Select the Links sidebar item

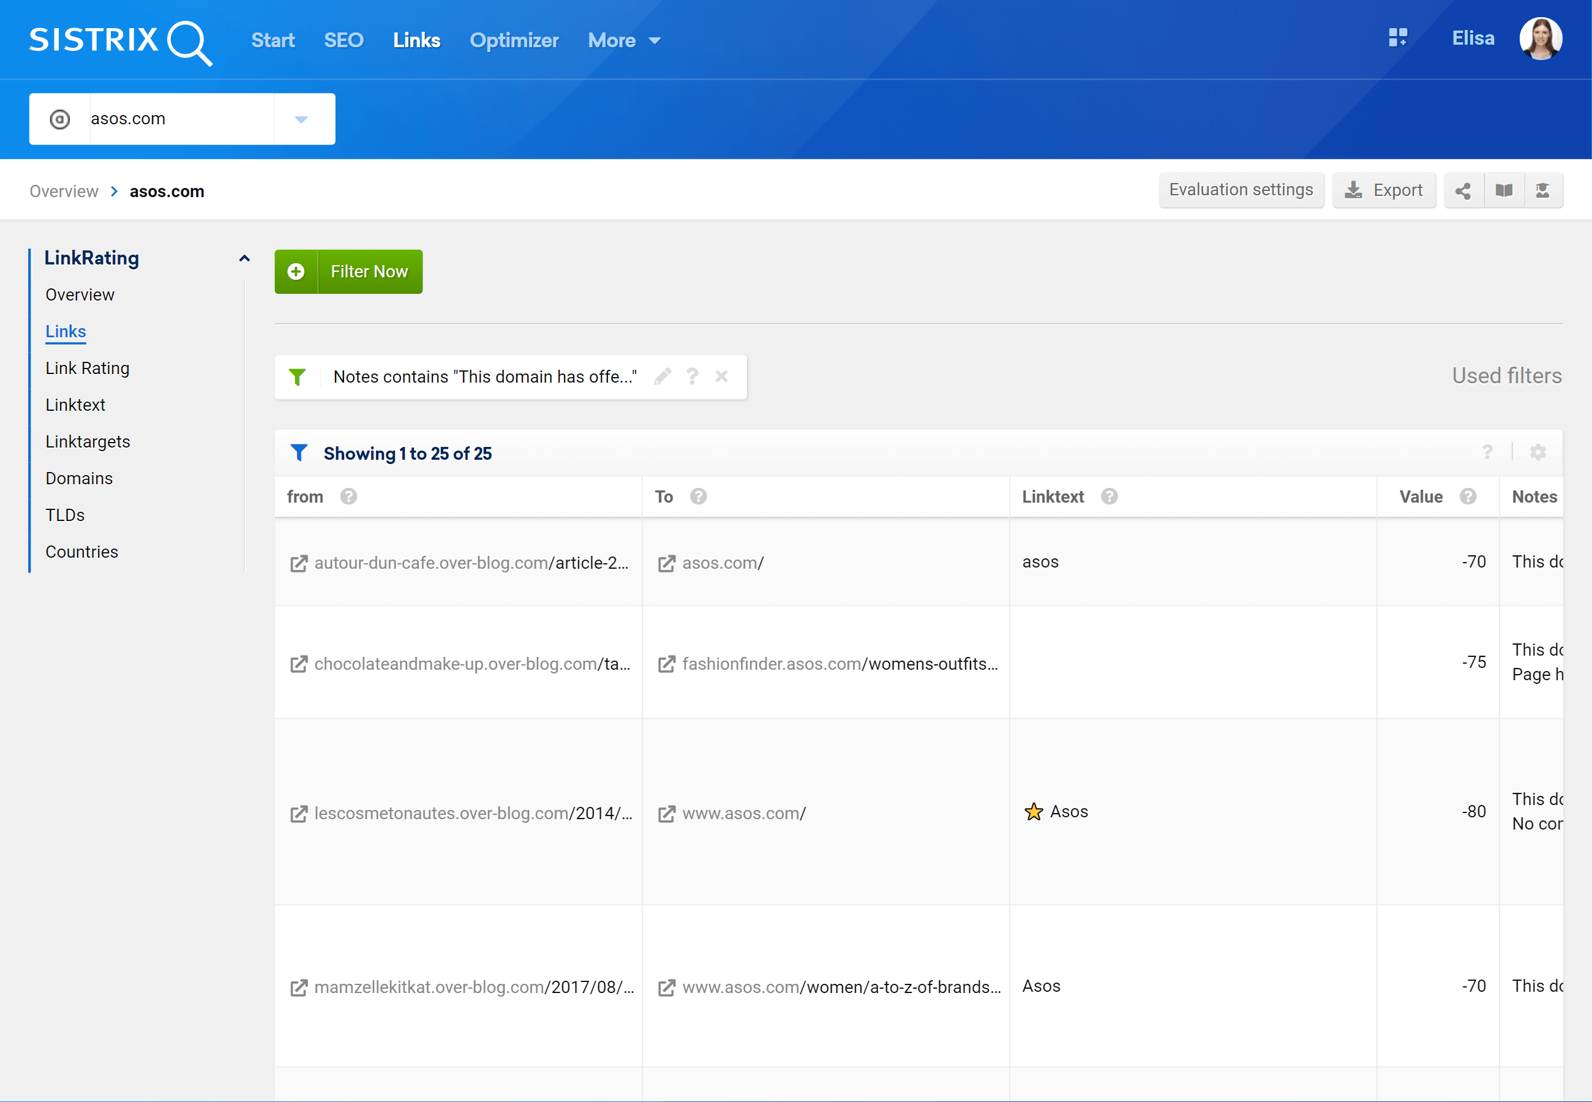pyautogui.click(x=66, y=331)
